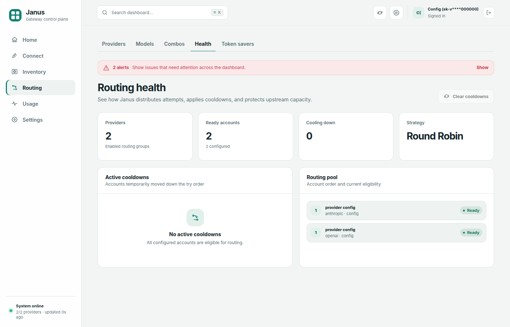The image size is (510, 327).
Task: Click the 'No active cooldowns' text
Action: click(195, 234)
